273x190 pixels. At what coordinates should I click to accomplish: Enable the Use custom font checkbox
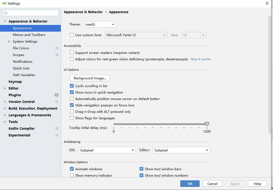point(72,35)
